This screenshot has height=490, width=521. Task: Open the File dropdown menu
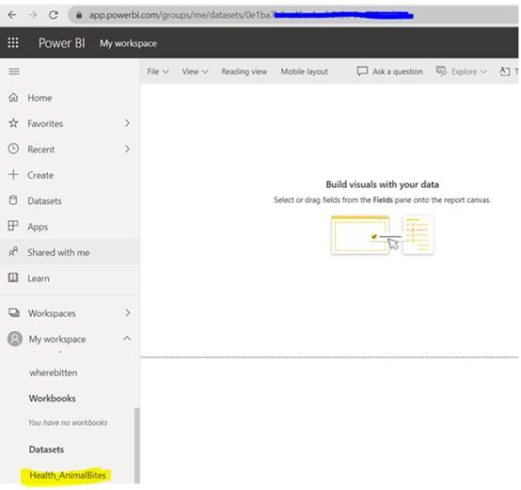(x=158, y=71)
